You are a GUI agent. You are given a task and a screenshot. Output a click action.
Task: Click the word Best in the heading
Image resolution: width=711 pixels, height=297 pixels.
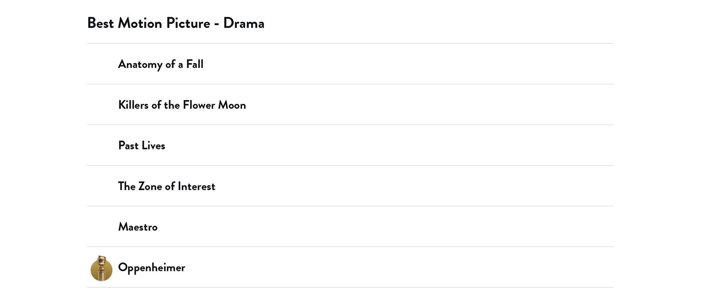click(100, 23)
